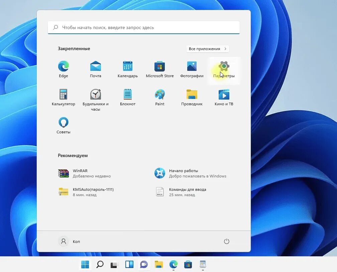Open the Блокнот notepad app
The height and width of the screenshot is (272, 337).
128,97
